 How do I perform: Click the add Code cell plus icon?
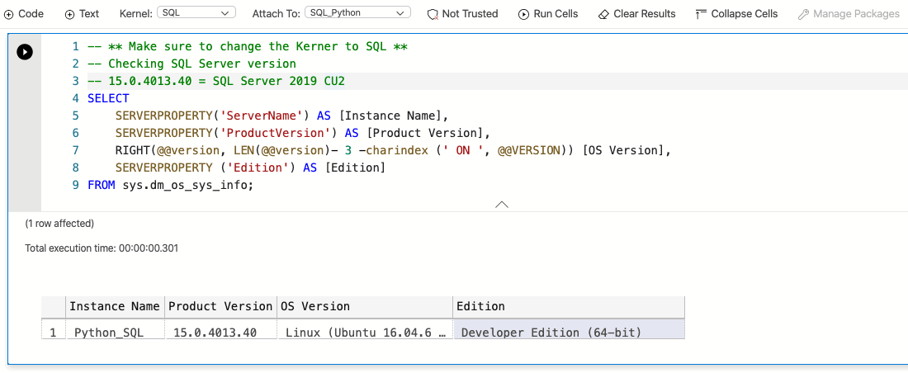(x=9, y=14)
